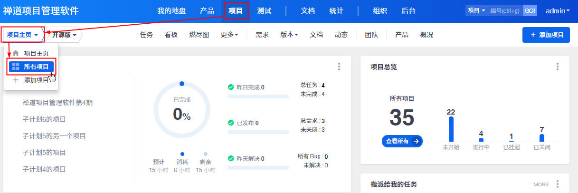This screenshot has height=193, width=578.
Task: Expand the 项目 search type dropdown
Action: [x=476, y=10]
